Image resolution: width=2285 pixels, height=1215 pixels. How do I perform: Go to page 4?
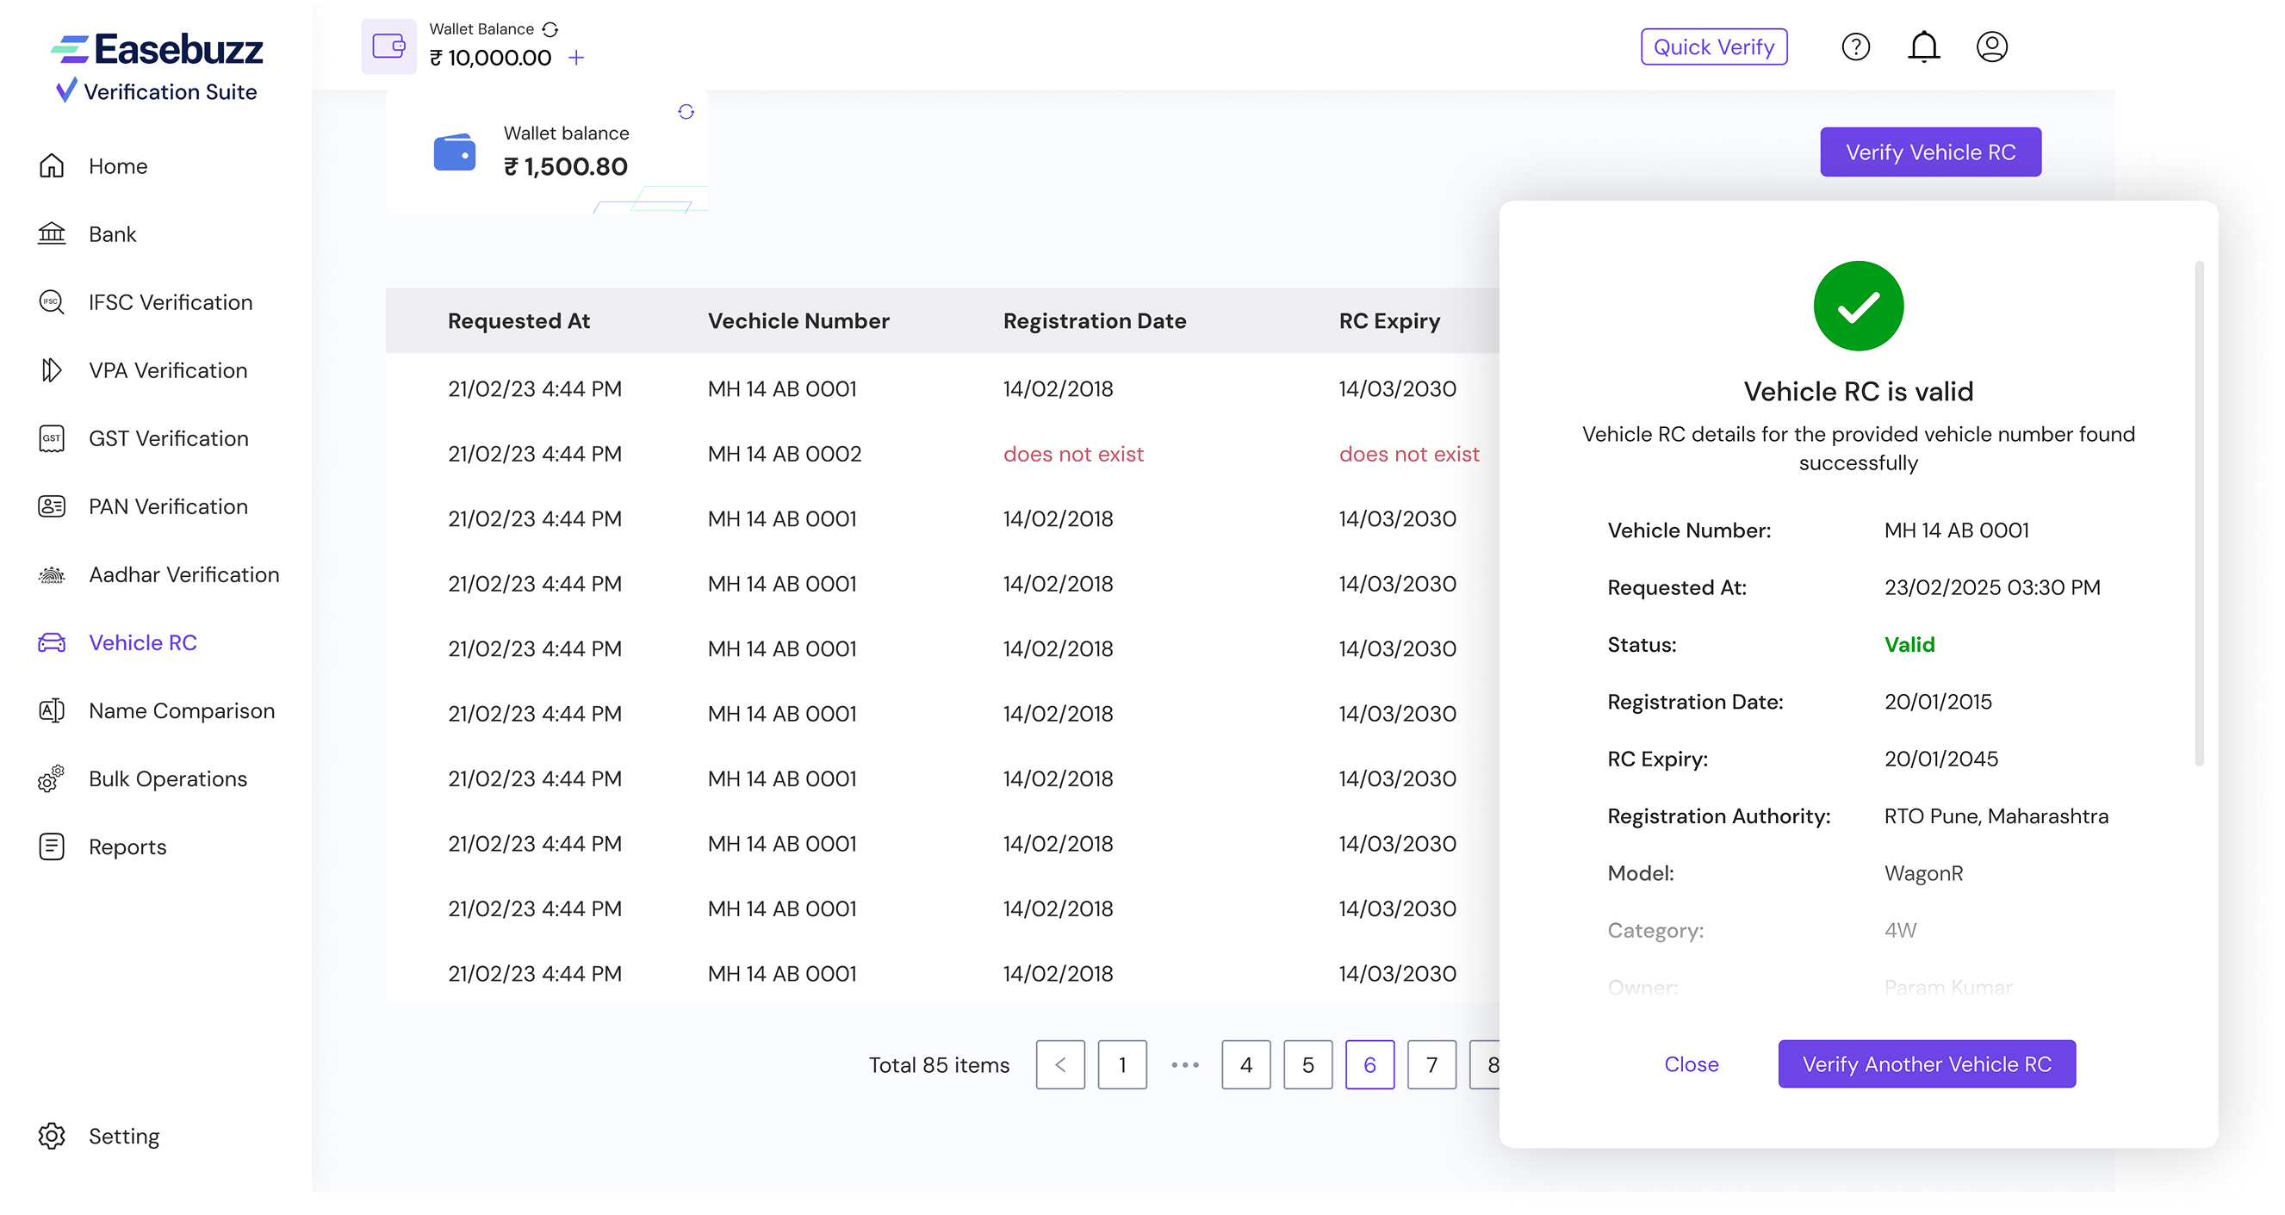(x=1245, y=1064)
